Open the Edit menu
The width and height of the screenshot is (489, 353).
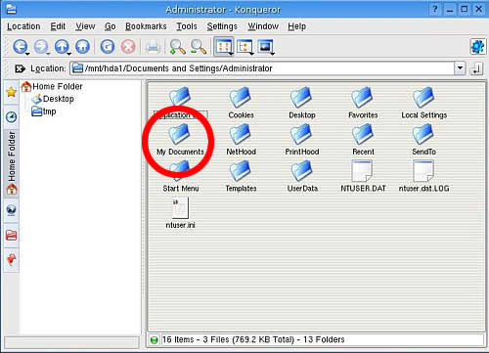click(x=58, y=26)
